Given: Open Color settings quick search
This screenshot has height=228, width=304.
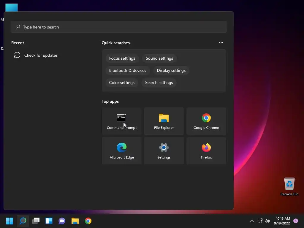Looking at the screenshot, I should point(122,83).
